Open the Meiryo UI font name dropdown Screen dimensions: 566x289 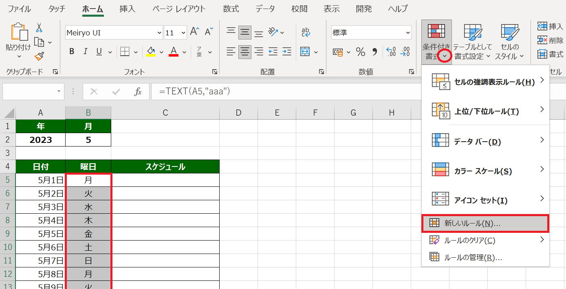(159, 33)
